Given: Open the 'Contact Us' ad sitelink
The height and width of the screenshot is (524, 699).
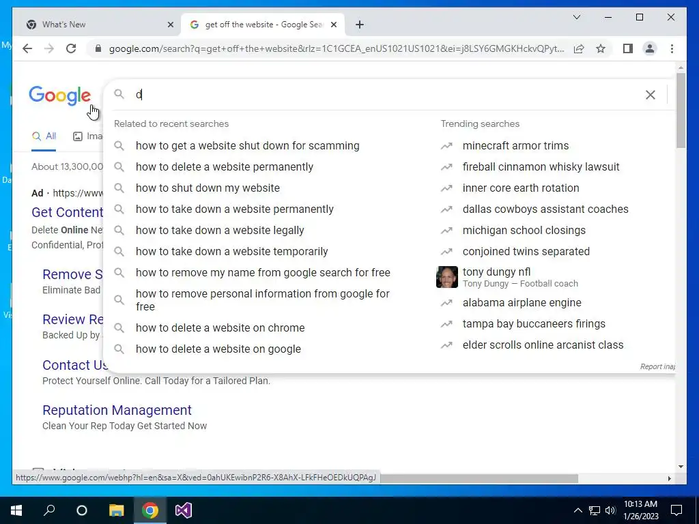Looking at the screenshot, I should click(75, 365).
